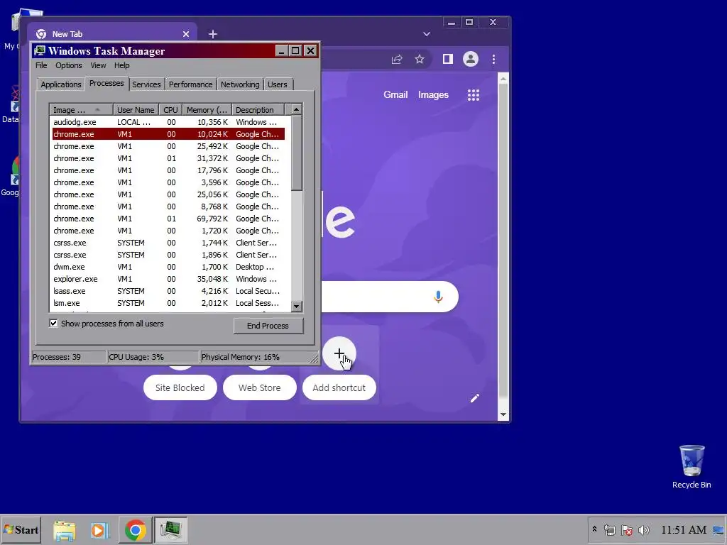The width and height of the screenshot is (727, 545).
Task: Switch to the Networking tab
Action: coord(240,84)
